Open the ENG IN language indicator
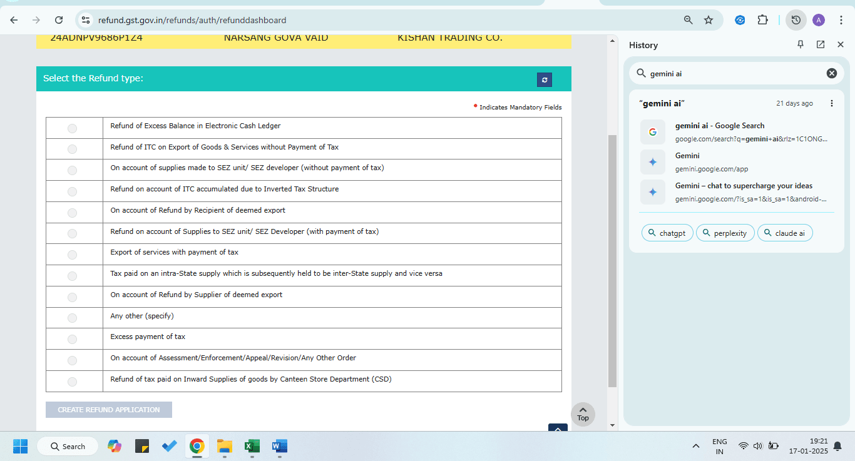855x461 pixels. click(x=720, y=446)
